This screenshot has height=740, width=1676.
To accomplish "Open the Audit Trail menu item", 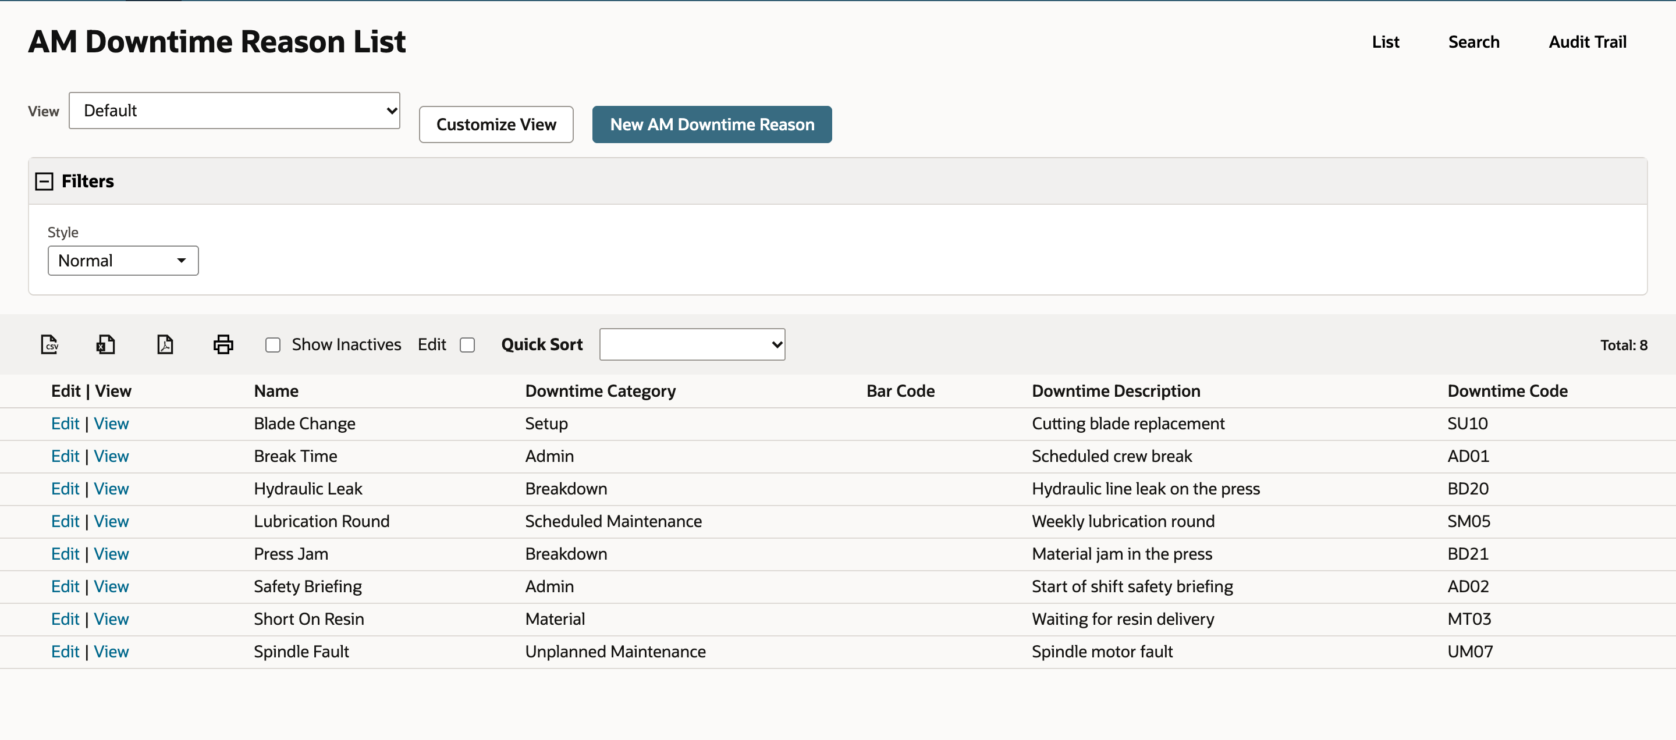I will [x=1588, y=42].
